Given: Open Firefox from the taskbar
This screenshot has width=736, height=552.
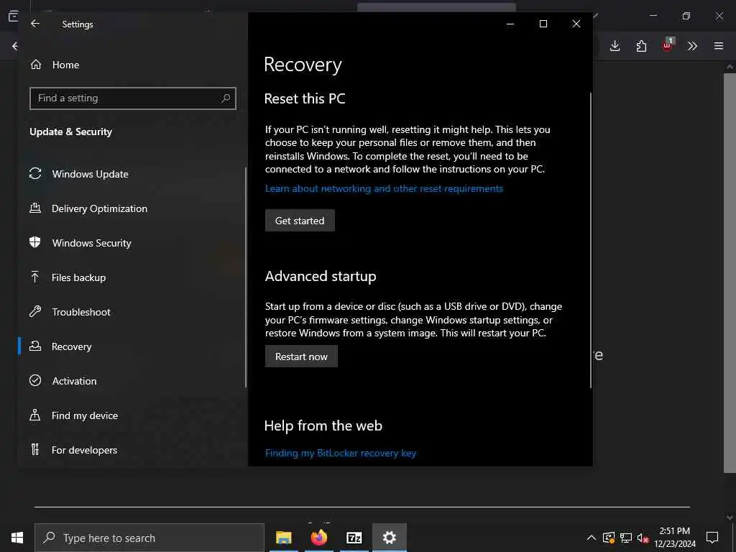Looking at the screenshot, I should coord(318,538).
